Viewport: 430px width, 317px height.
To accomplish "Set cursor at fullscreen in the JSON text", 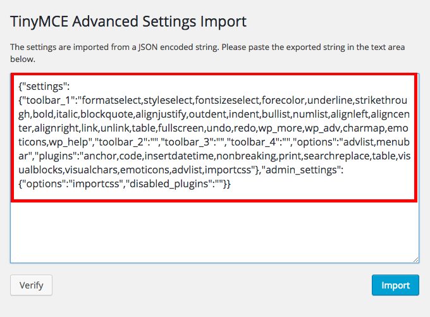I will click(x=181, y=128).
